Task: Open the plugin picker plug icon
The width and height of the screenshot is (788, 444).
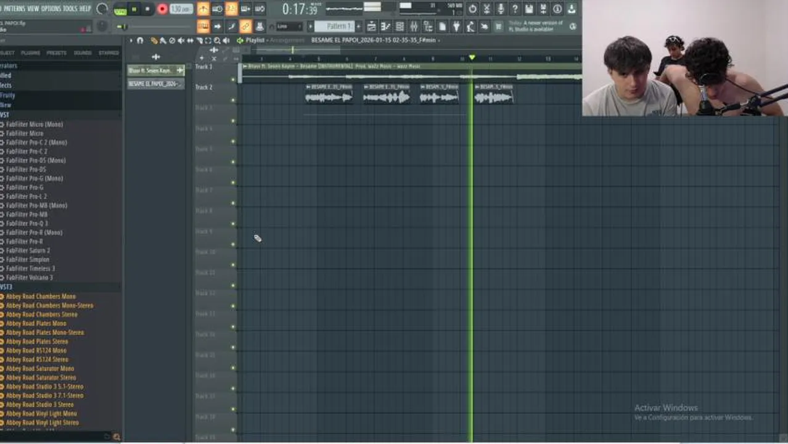Action: pos(456,27)
